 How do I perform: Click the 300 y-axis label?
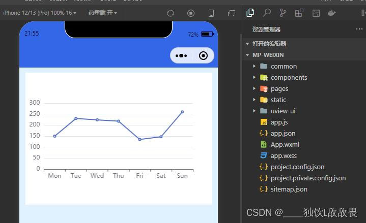35,103
